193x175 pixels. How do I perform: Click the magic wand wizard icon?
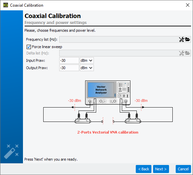tap(11, 151)
